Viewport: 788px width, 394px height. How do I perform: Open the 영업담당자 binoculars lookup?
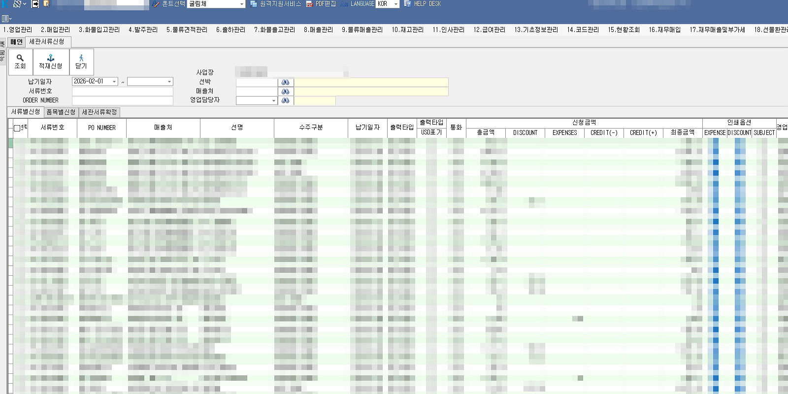285,100
